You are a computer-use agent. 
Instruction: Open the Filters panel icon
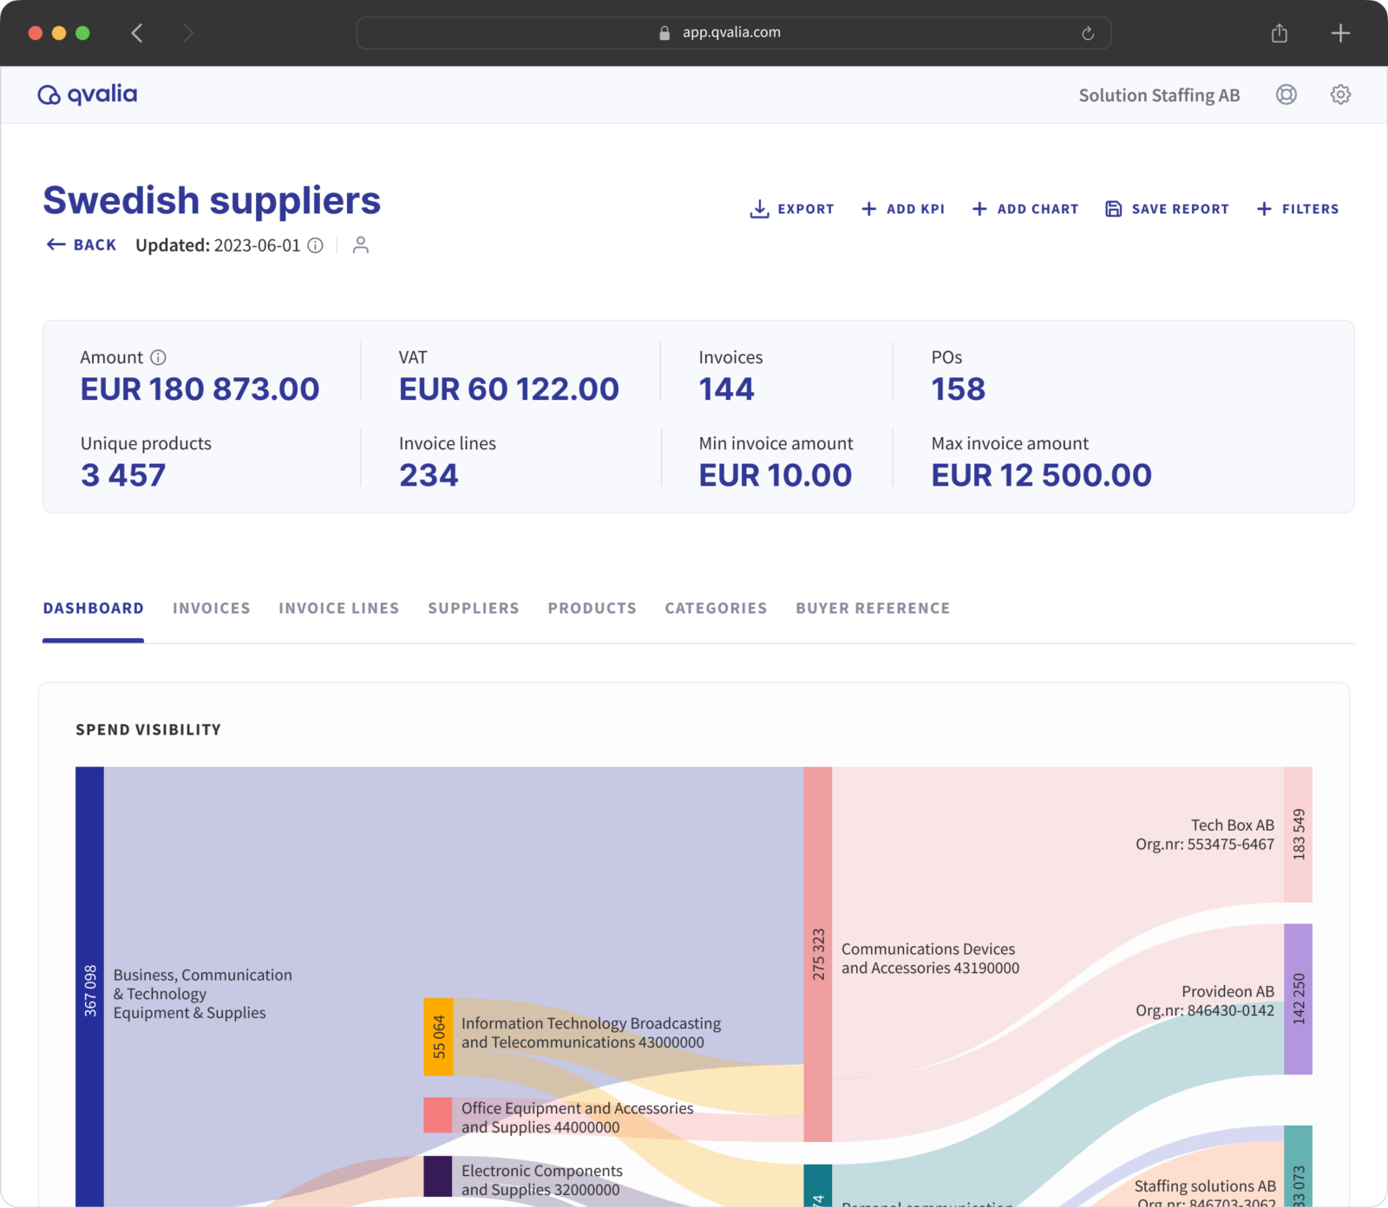coord(1263,208)
